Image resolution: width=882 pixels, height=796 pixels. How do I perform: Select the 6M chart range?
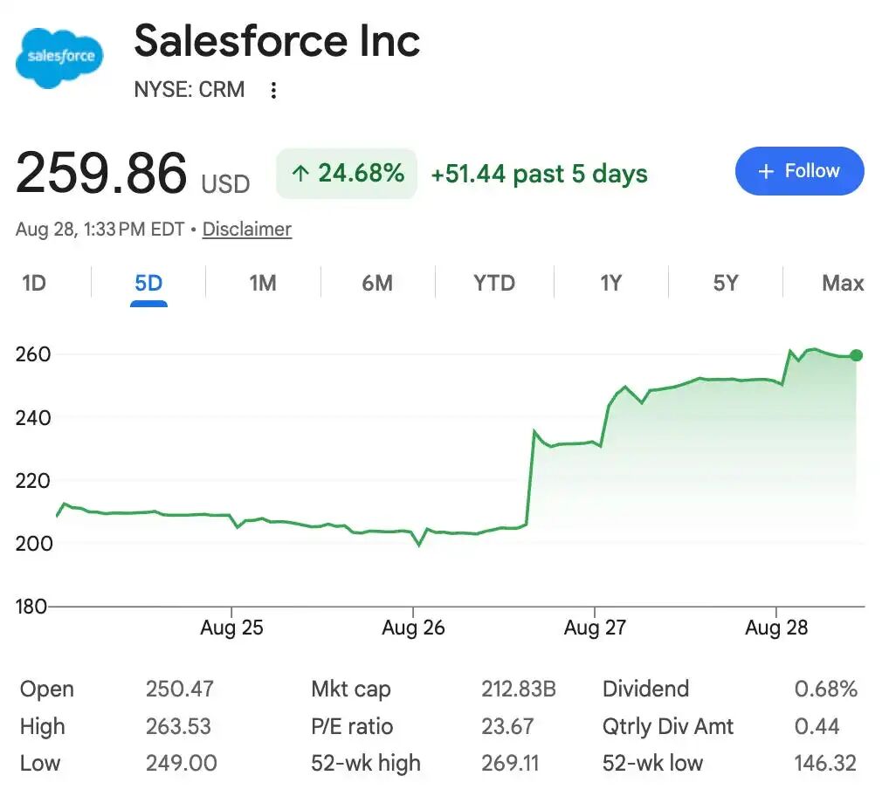(377, 283)
